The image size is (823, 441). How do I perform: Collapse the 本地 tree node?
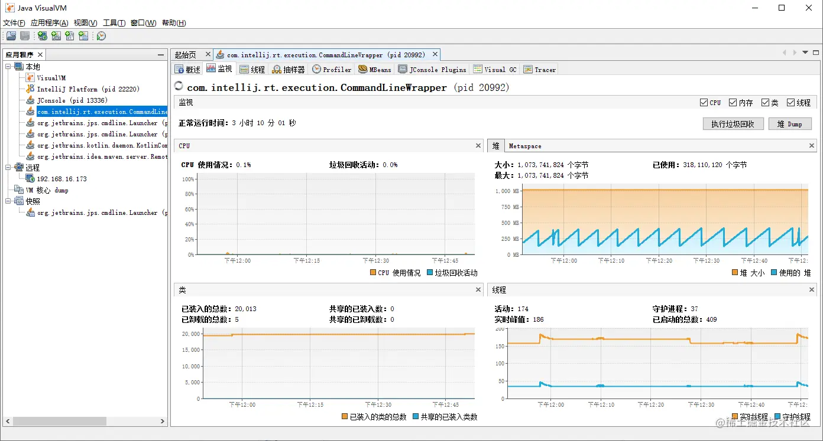point(8,67)
